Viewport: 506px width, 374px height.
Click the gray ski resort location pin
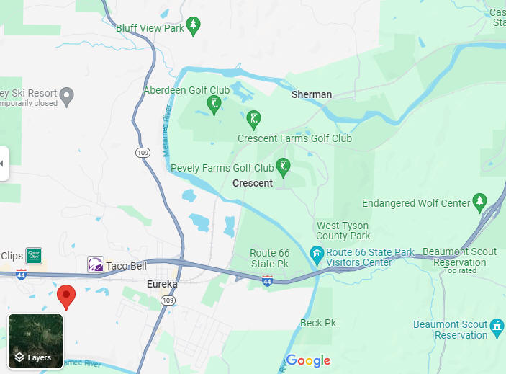pyautogui.click(x=66, y=97)
